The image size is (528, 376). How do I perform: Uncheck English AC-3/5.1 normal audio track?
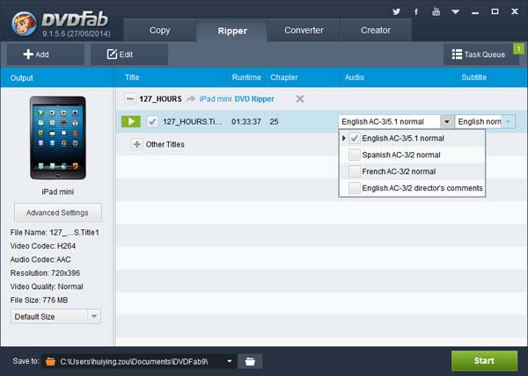(355, 138)
